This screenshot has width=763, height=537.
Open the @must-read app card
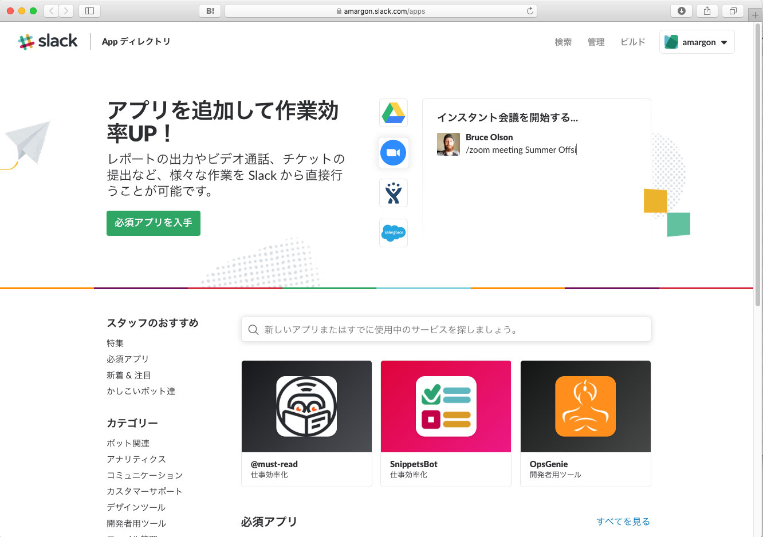pyautogui.click(x=306, y=424)
